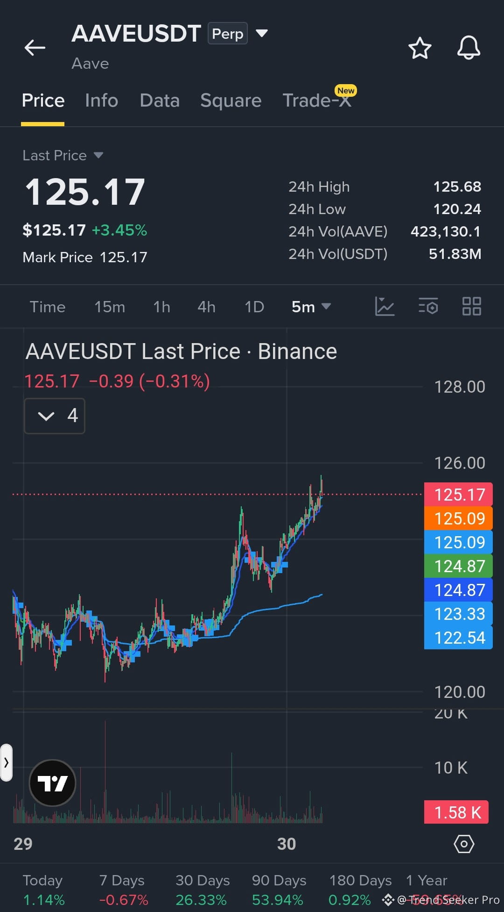The image size is (504, 912).
Task: Tap the dark blue 124.87 indicator label
Action: pos(458,589)
